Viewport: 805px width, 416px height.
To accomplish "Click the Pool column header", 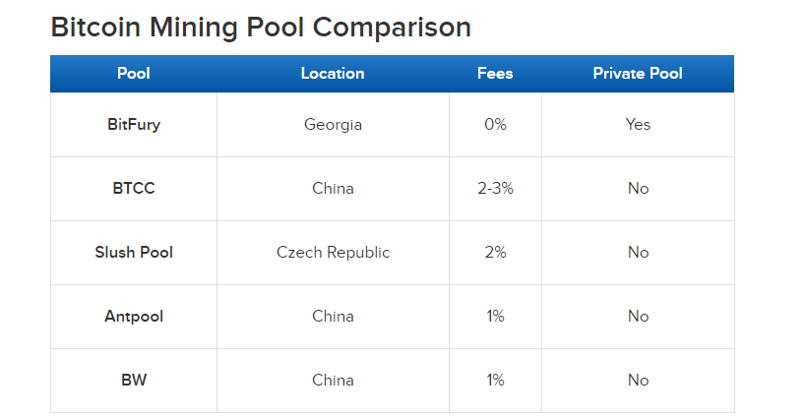I will (133, 74).
